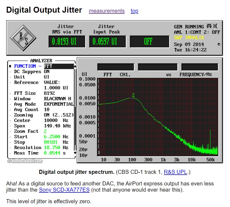Click the 0.1000 UI axis label
This screenshot has height=207, width=230.
click(87, 79)
